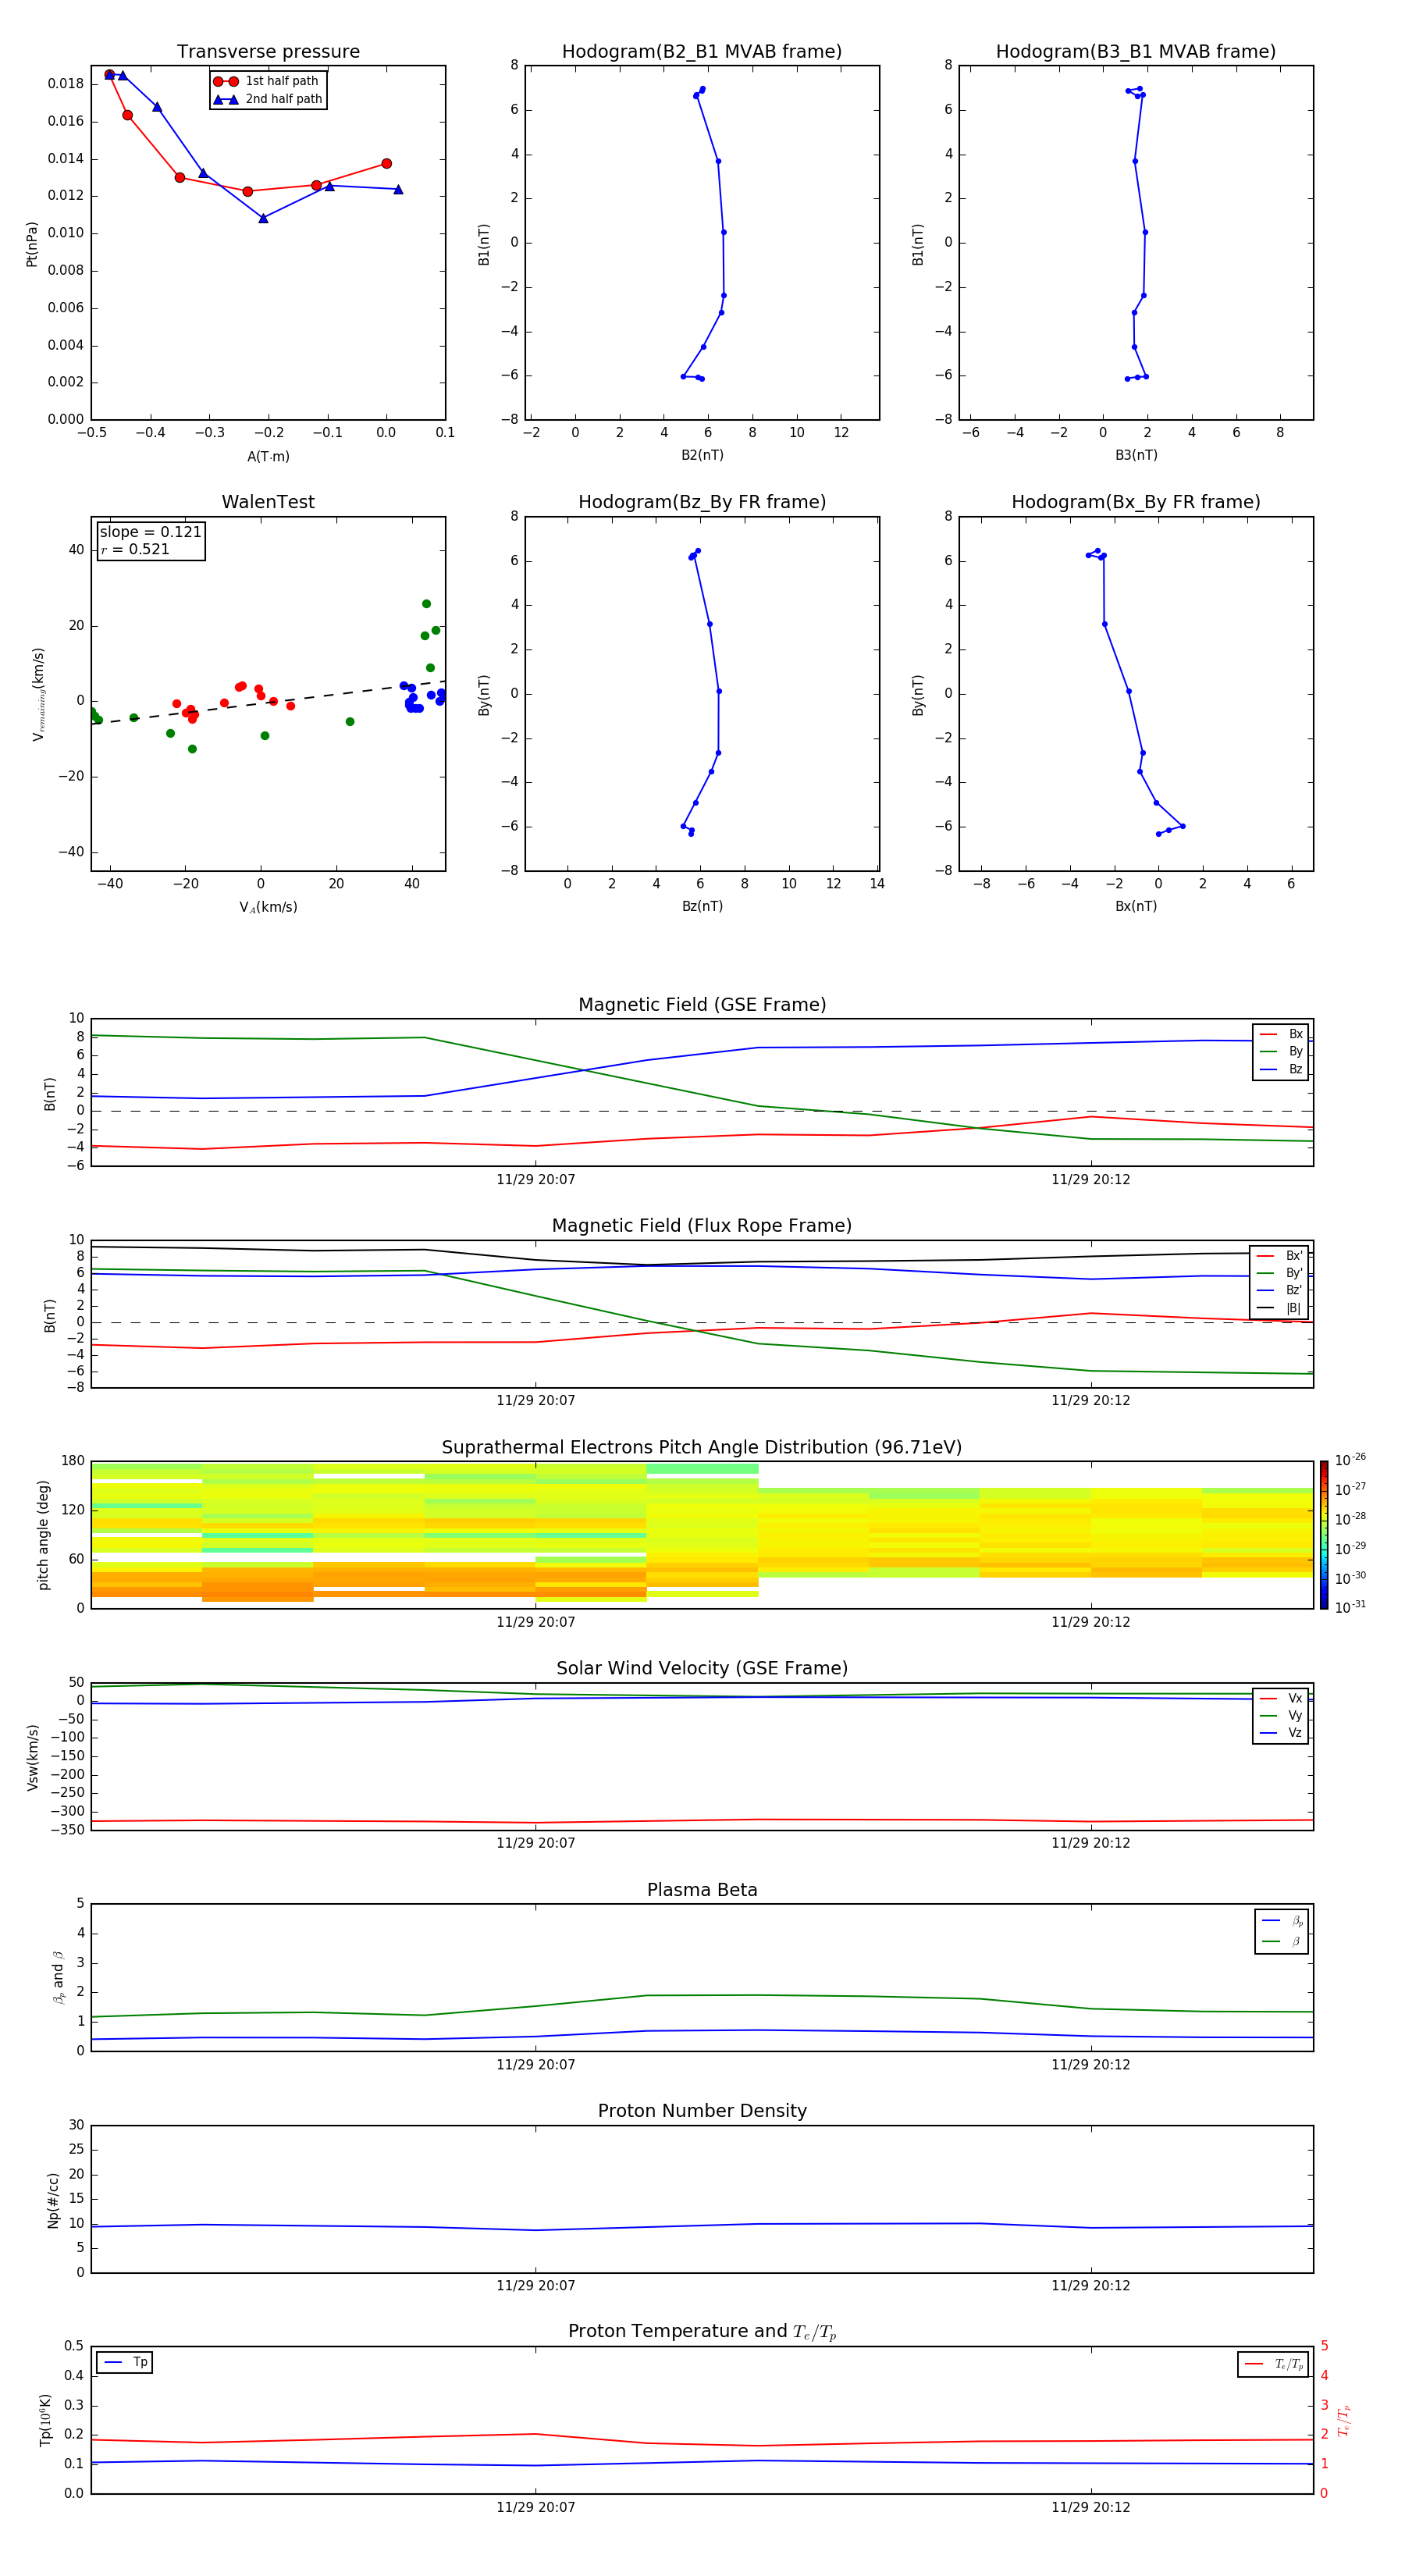Click the 'Vsw(km/s)' y-axis label
Image resolution: width=1405 pixels, height=2576 pixels.
33,1757
